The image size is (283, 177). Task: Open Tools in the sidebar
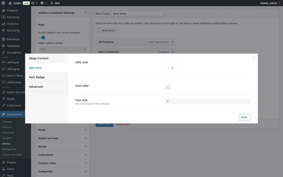click(10, 176)
